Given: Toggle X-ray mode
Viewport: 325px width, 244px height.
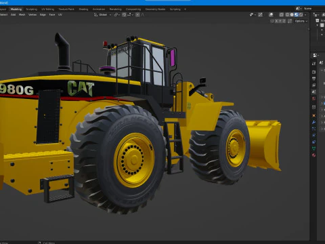Looking at the screenshot, I should tap(282, 15).
